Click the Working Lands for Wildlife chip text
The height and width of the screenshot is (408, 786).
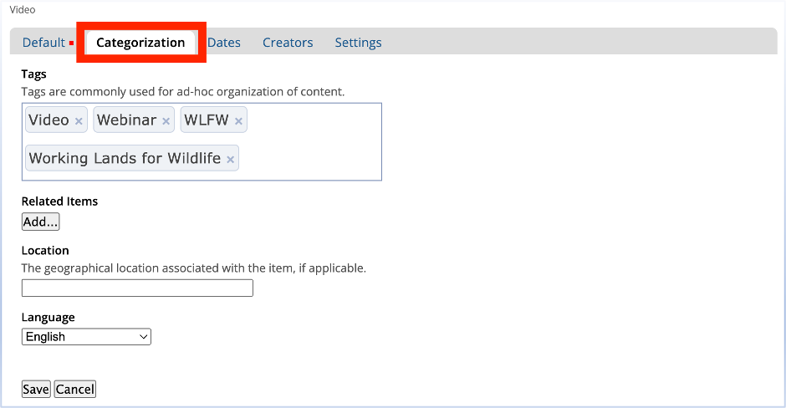[x=125, y=159]
